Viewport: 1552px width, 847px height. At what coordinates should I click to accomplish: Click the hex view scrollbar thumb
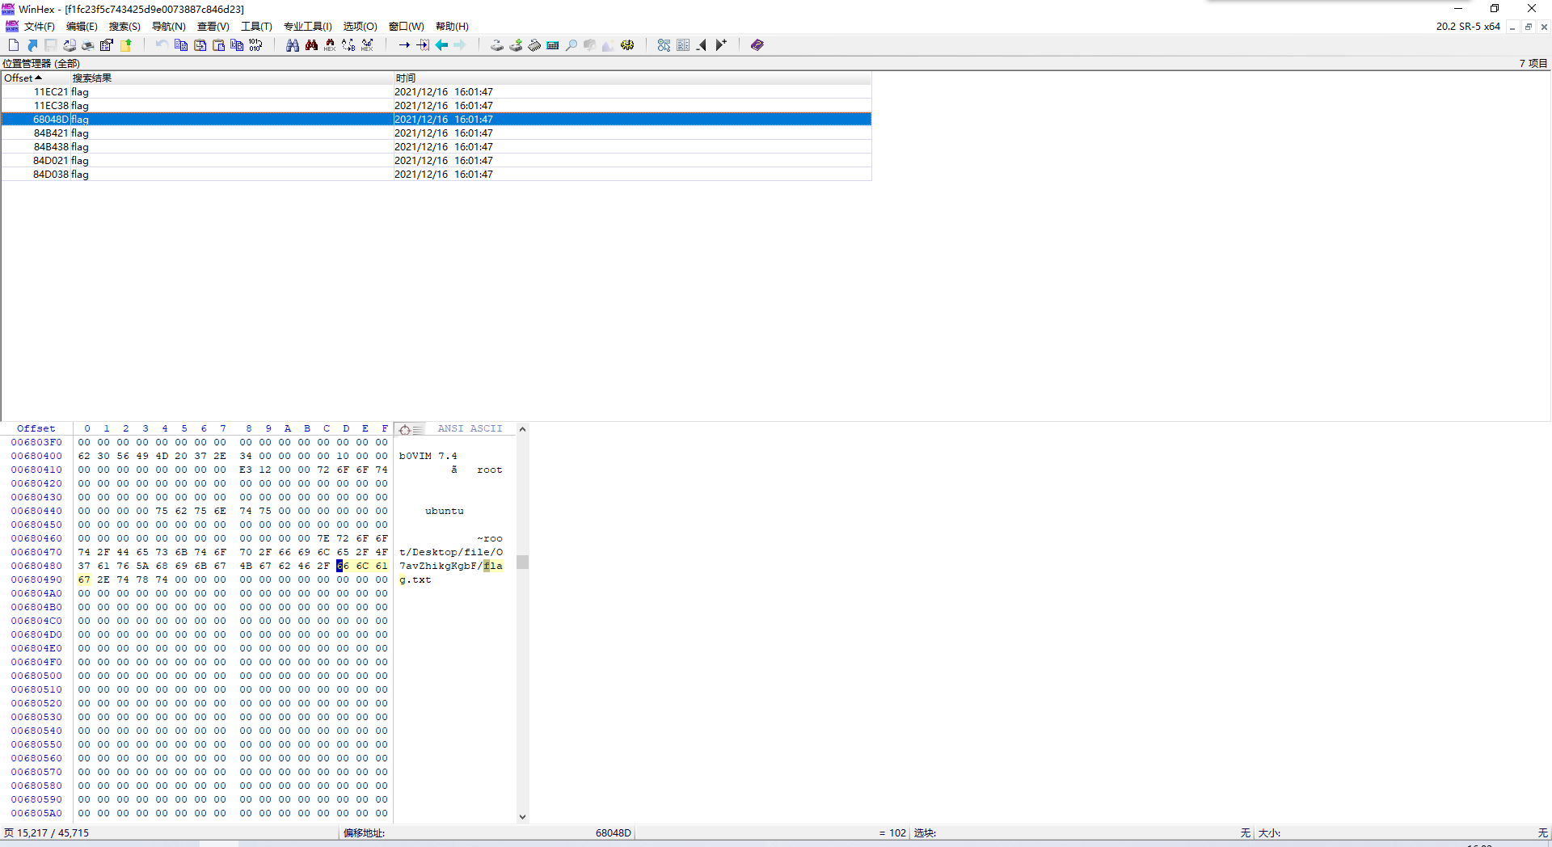point(522,563)
